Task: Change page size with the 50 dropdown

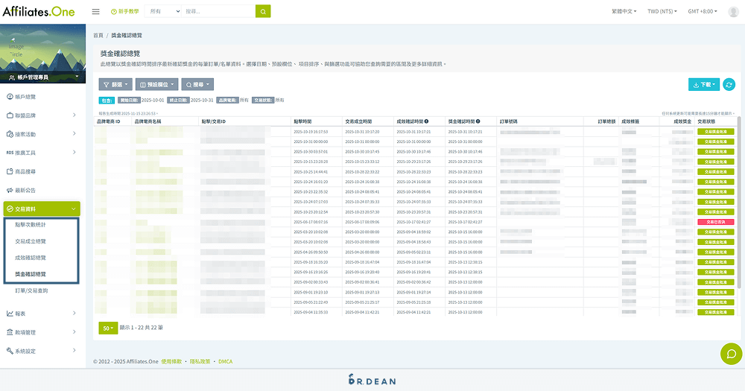Action: pyautogui.click(x=108, y=328)
